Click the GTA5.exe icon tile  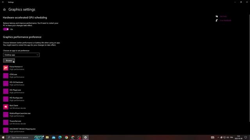click(6, 76)
